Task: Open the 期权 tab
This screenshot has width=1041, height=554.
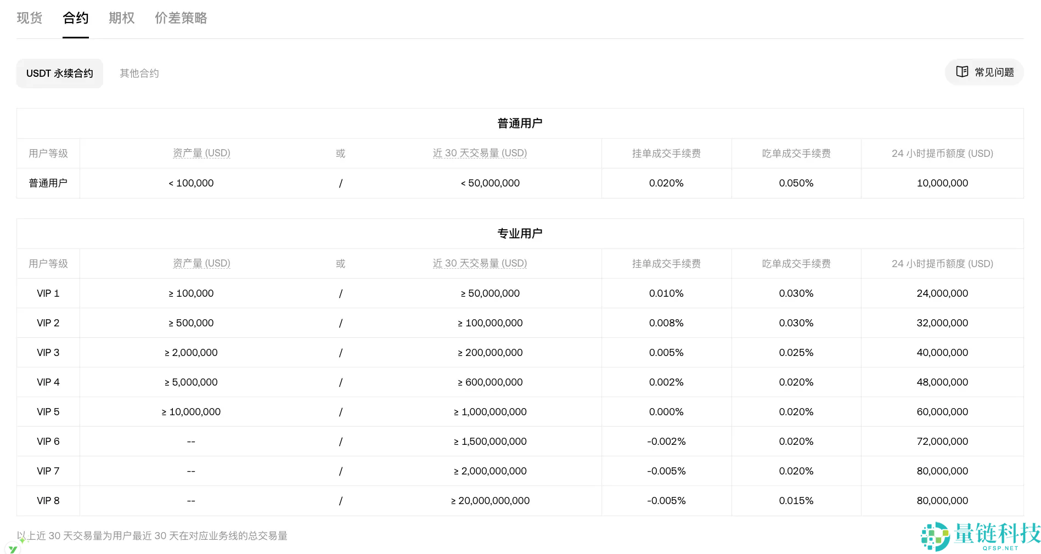Action: pos(121,18)
